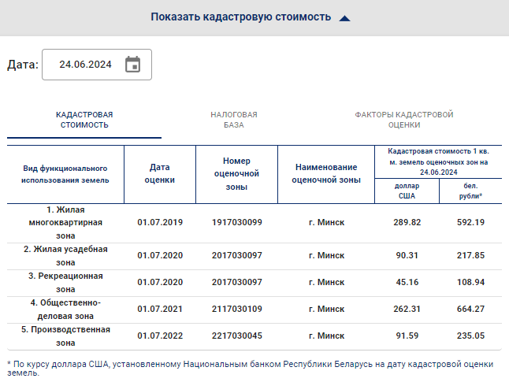Collapse the 'Показать кадастровую стоимость' arrow
Screen dimensions: 509x382
(345, 18)
